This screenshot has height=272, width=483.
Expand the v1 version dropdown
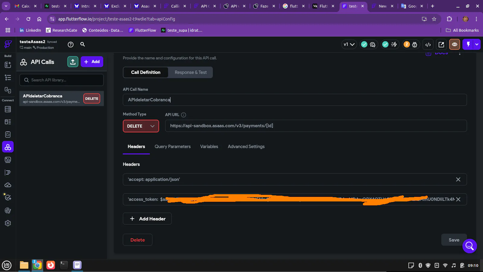349,44
